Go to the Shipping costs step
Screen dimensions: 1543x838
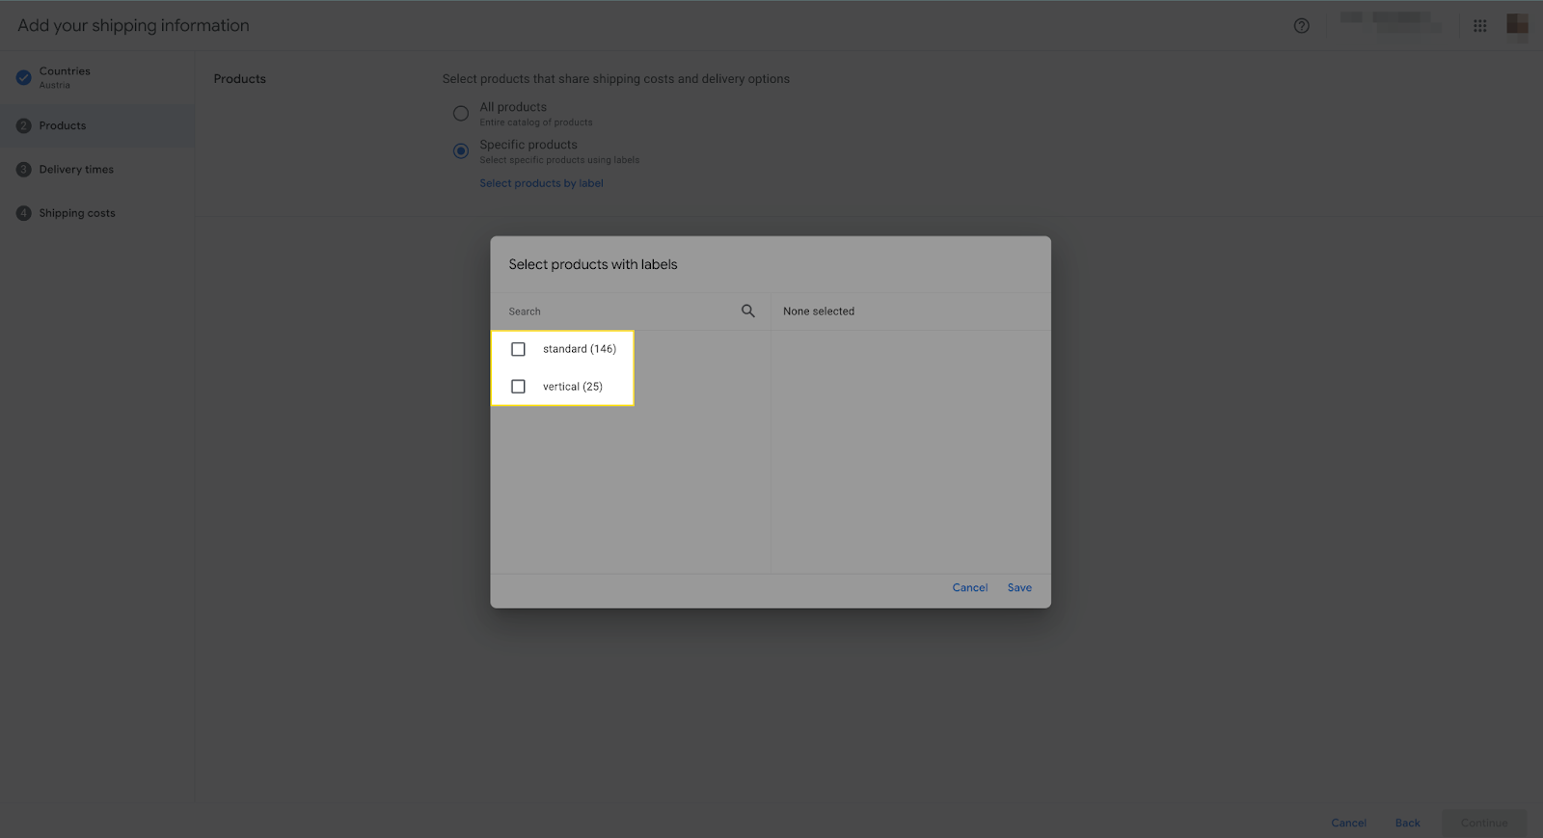click(x=96, y=213)
